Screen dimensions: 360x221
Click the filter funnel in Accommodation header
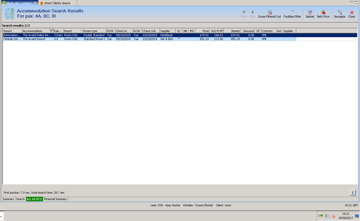pos(51,31)
